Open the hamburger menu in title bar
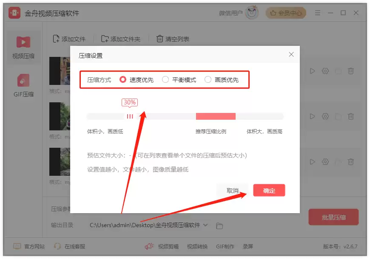Image resolution: width=370 pixels, height=259 pixels. click(318, 13)
